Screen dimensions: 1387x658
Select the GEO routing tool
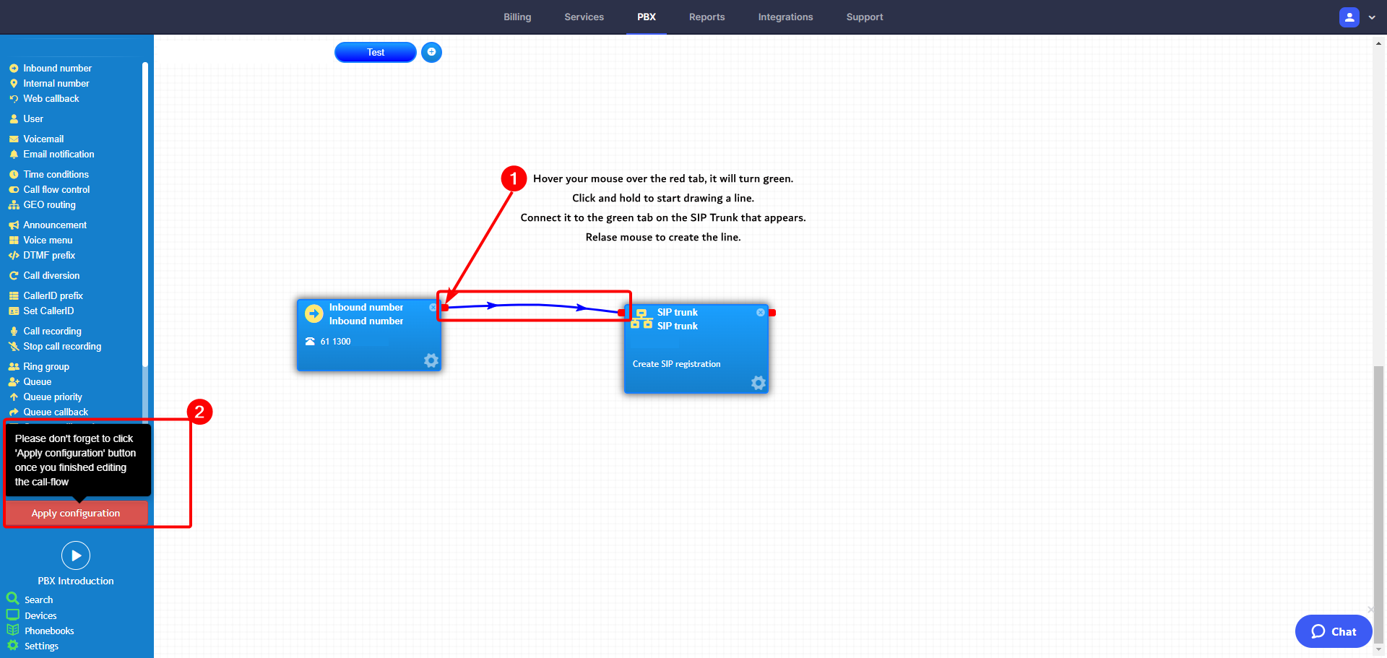pyautogui.click(x=48, y=204)
